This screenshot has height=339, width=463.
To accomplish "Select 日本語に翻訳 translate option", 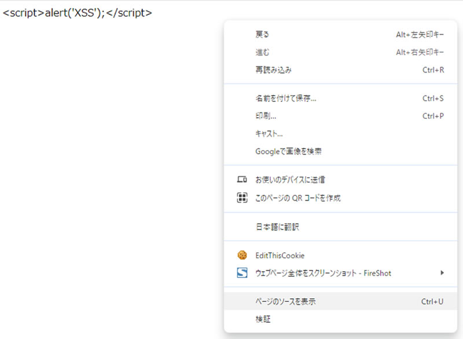I will point(340,227).
